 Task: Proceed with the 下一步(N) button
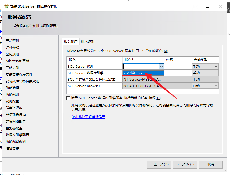click(185, 164)
